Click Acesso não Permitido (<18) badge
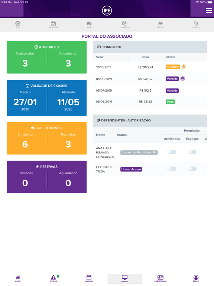The height and width of the screenshot is (286, 214). [x=139, y=152]
